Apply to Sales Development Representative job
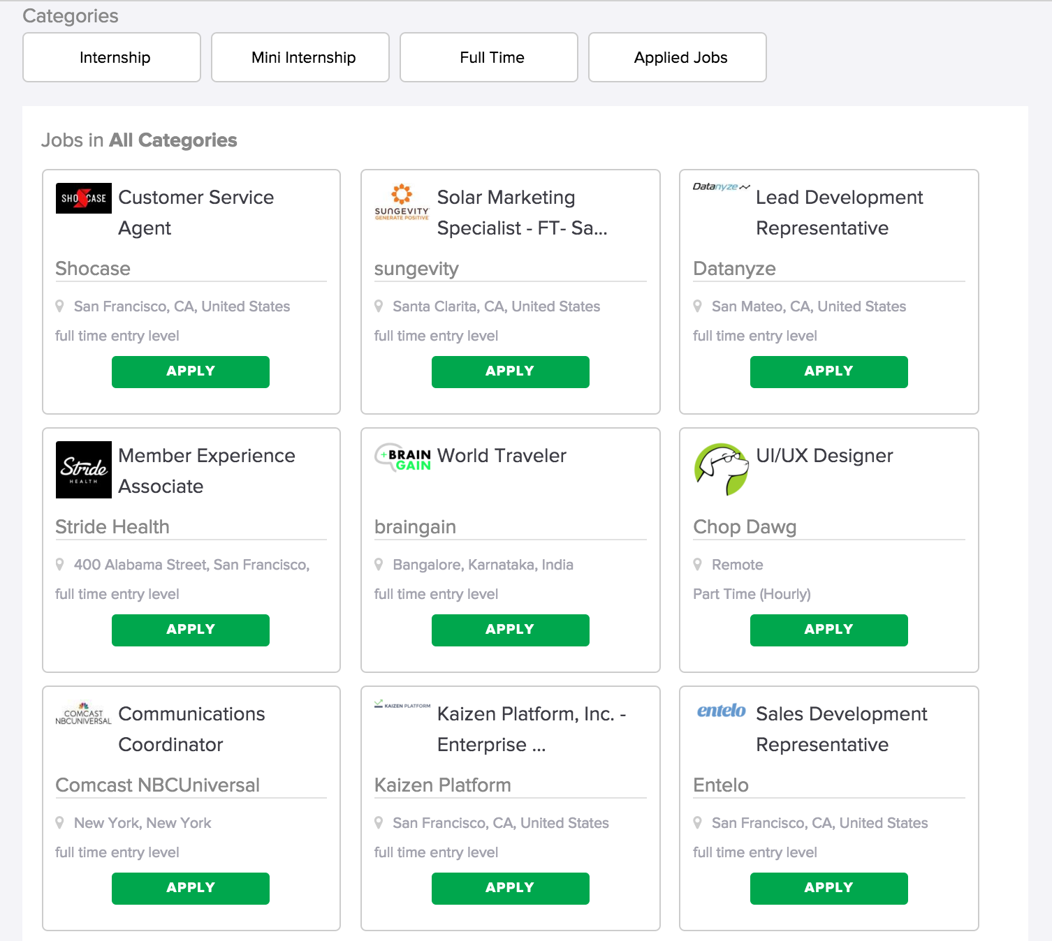Image resolution: width=1052 pixels, height=941 pixels. pos(829,889)
